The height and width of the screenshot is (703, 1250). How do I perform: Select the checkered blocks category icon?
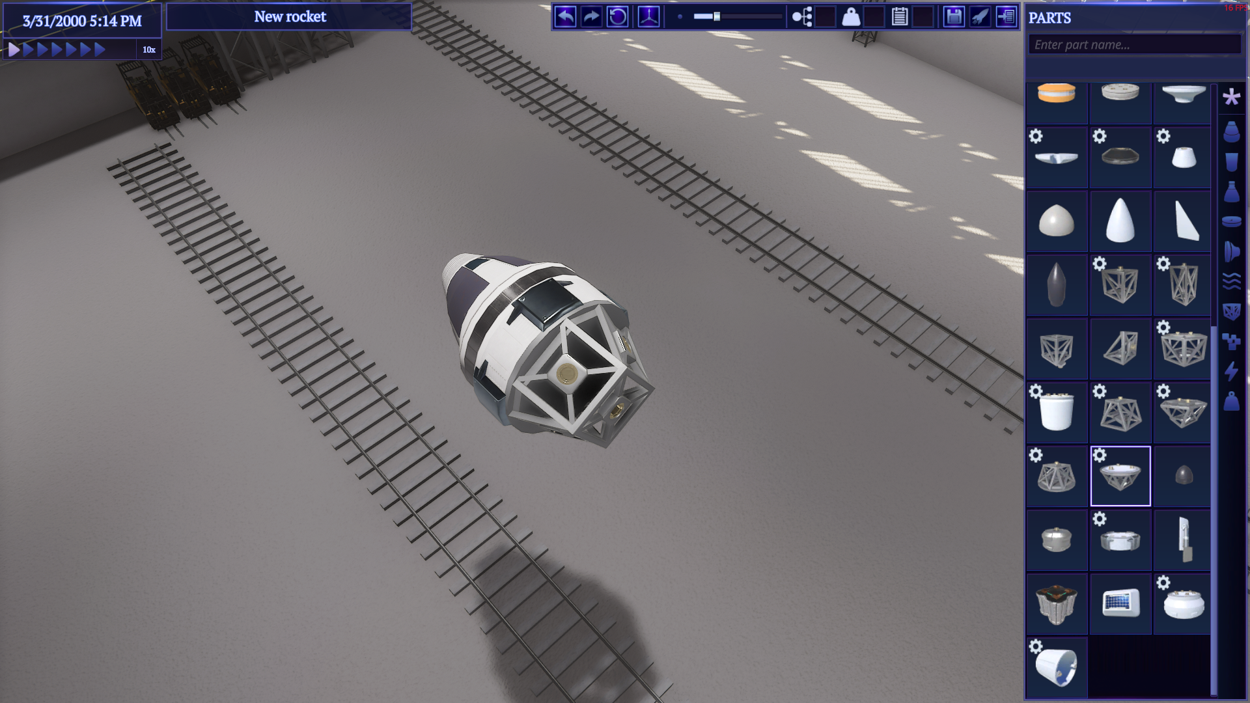[1231, 341]
